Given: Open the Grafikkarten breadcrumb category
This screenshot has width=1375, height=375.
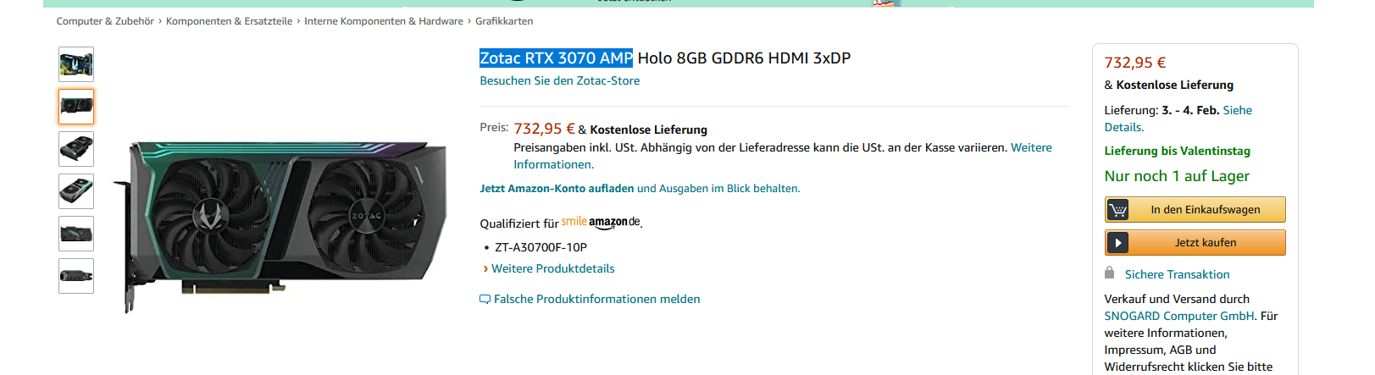Looking at the screenshot, I should [x=504, y=21].
